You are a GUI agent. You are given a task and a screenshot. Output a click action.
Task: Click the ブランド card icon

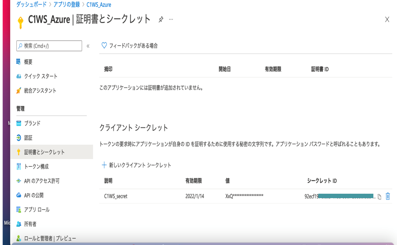(x=18, y=123)
